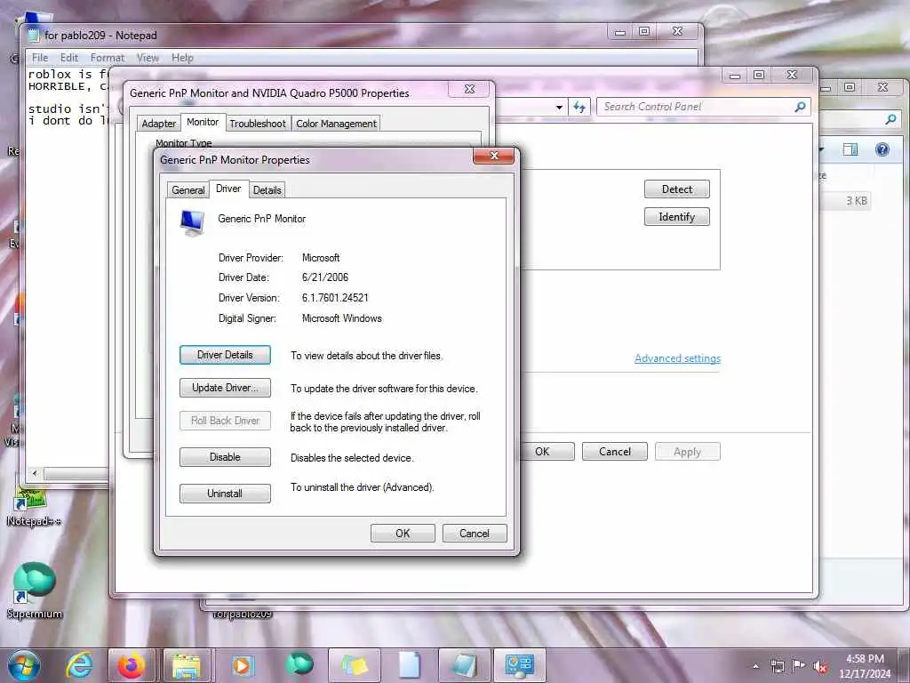The image size is (910, 683).
Task: Click OK in Screen Resolution window
Action: point(546,451)
